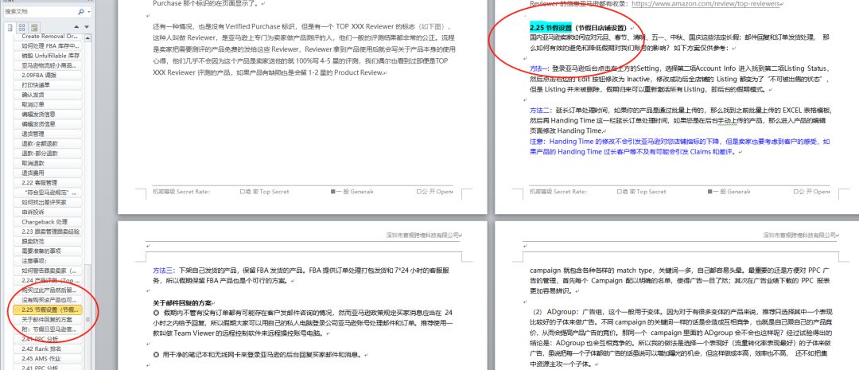Viewport: 859px width, 370px height.
Task: Jump to previous heading with the up triangle
Action: click(76, 27)
